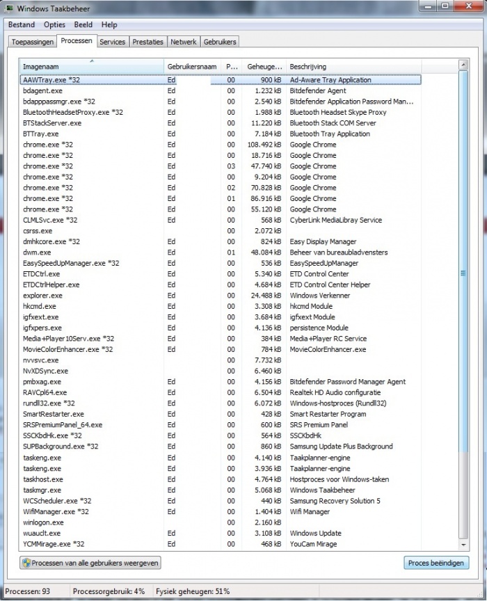Select the winlogon.exe process
Image resolution: width=487 pixels, height=601 pixels.
(220, 522)
